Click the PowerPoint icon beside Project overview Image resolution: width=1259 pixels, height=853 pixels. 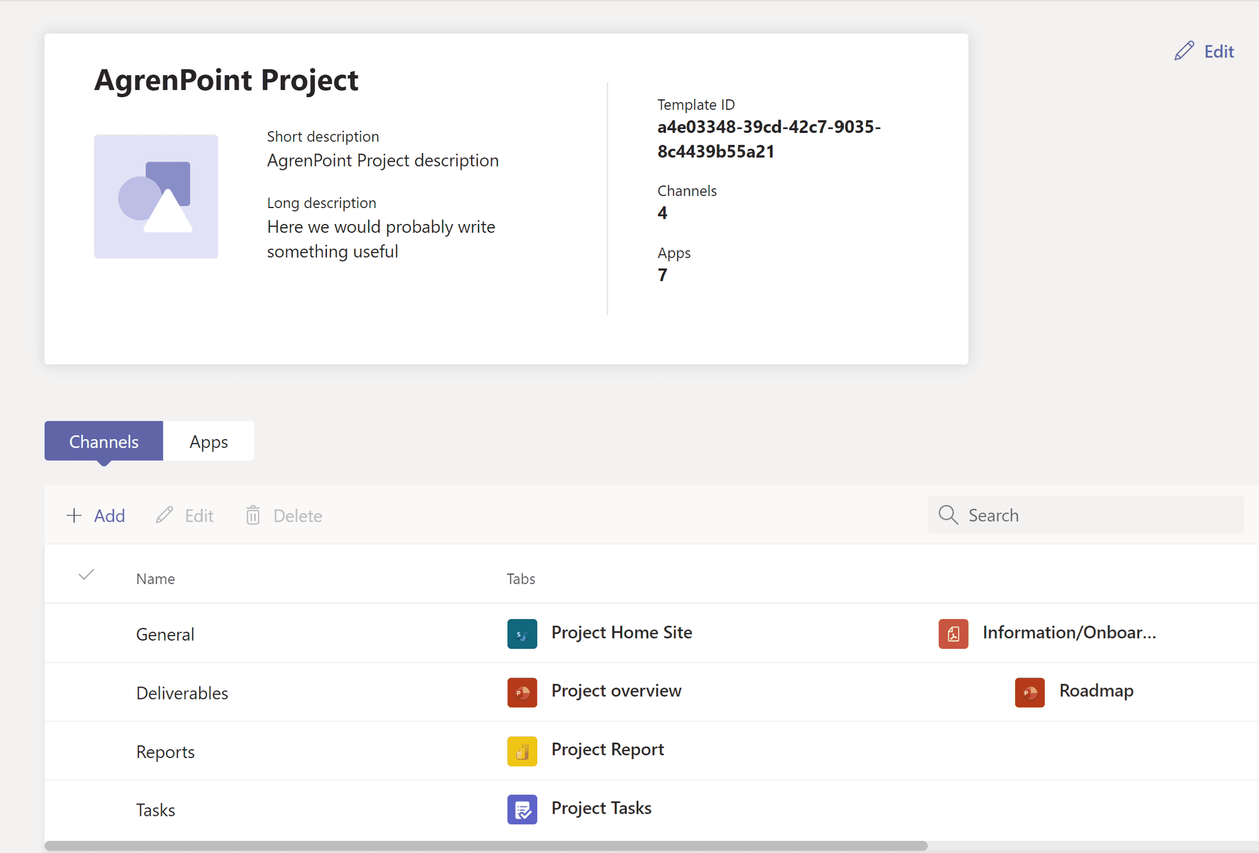coord(521,692)
